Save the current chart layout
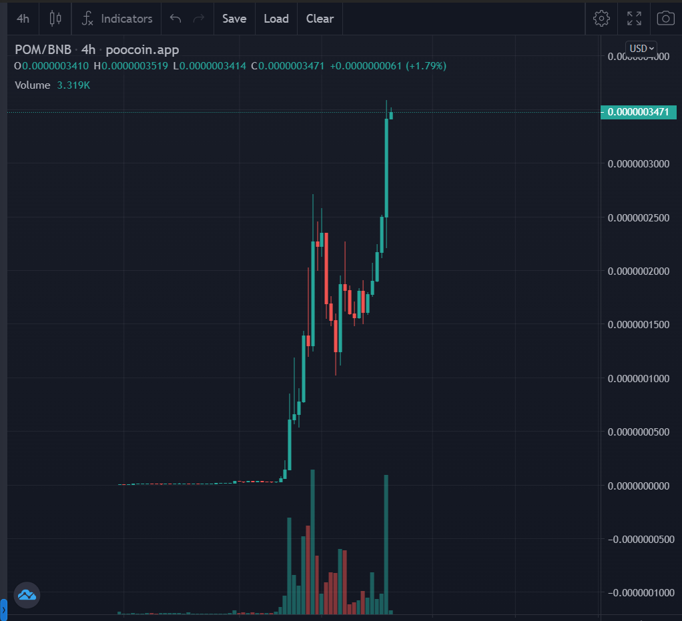The height and width of the screenshot is (621, 682). 234,19
